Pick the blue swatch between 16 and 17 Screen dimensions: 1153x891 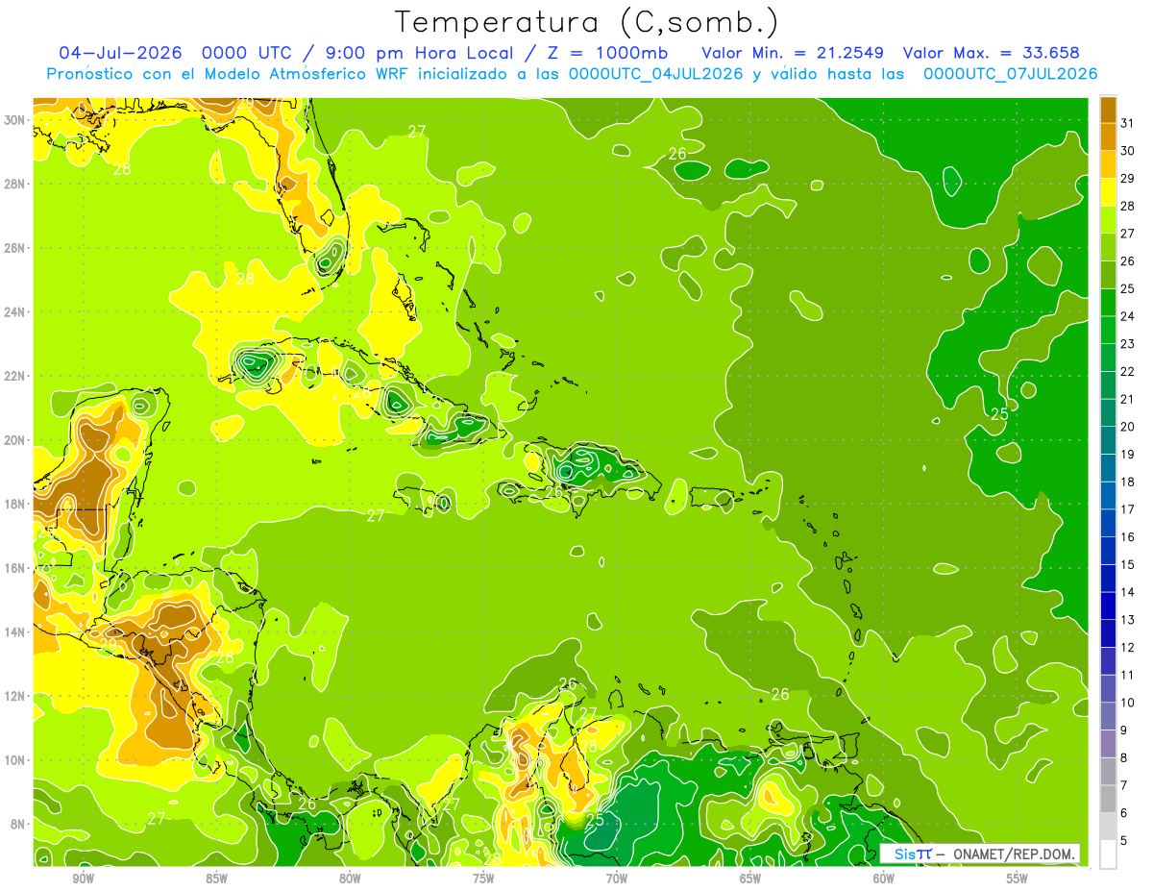1108,523
